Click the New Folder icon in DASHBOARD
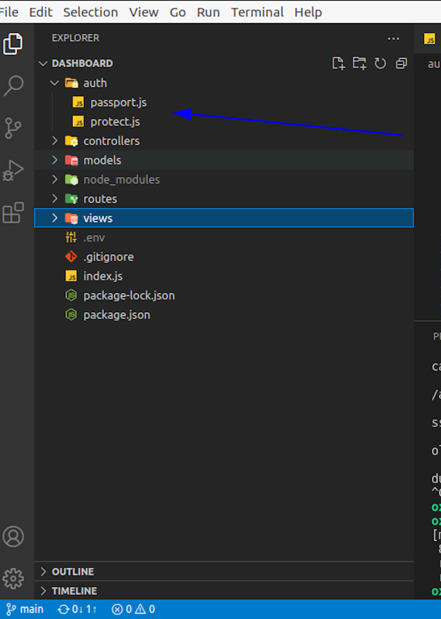This screenshot has height=619, width=441. [x=359, y=63]
